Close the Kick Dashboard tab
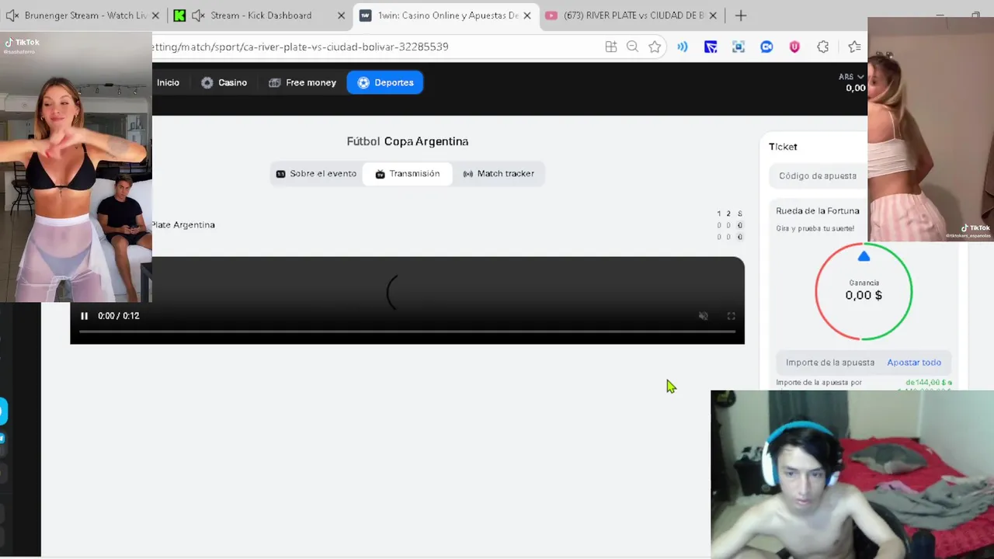The height and width of the screenshot is (559, 994). pos(341,16)
